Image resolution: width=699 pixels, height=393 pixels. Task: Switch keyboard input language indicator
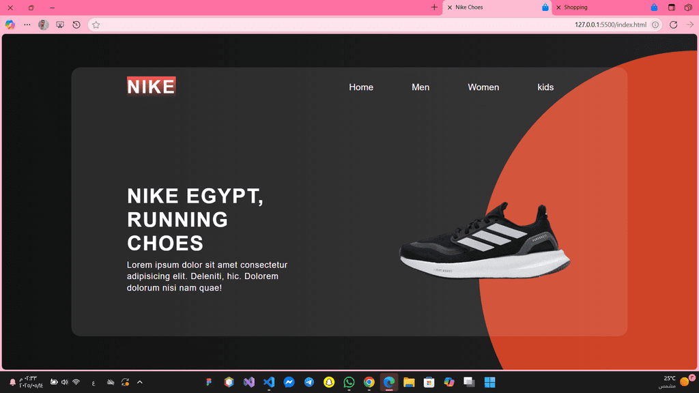pyautogui.click(x=93, y=383)
